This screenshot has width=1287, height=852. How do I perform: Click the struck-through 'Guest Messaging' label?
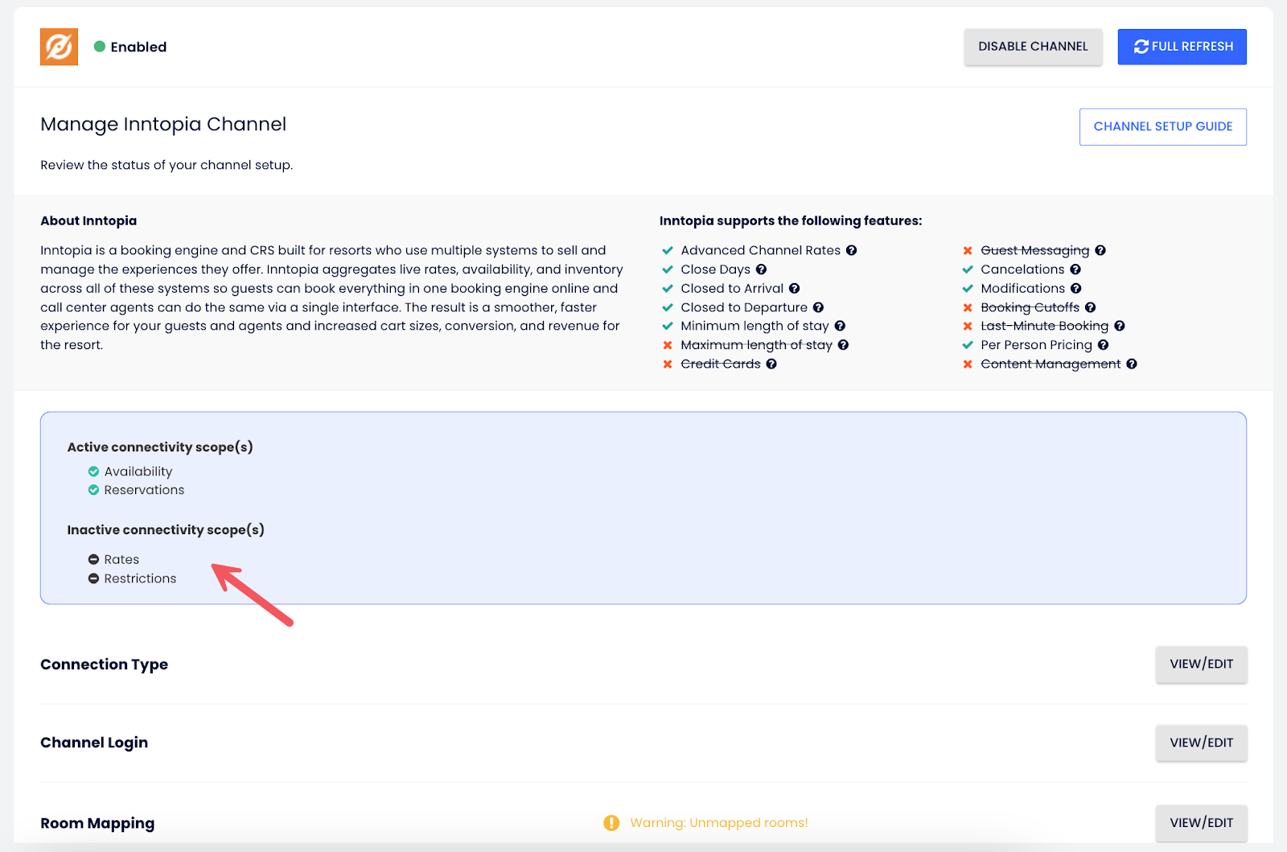click(1035, 250)
